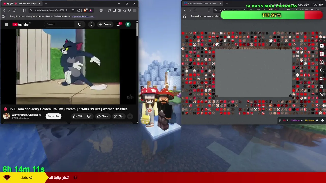Share this YouTube page link icon
This screenshot has width=326, height=183.
79,10
